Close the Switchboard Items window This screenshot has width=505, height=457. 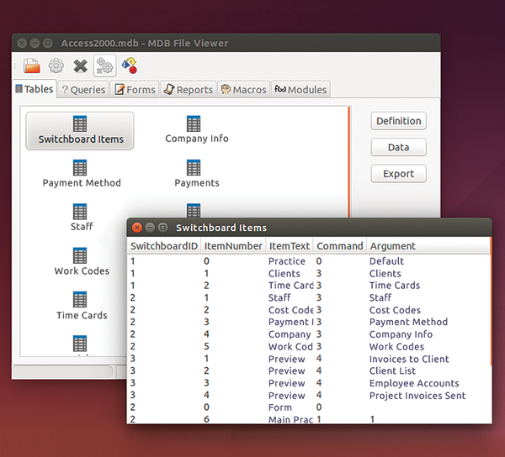137,228
